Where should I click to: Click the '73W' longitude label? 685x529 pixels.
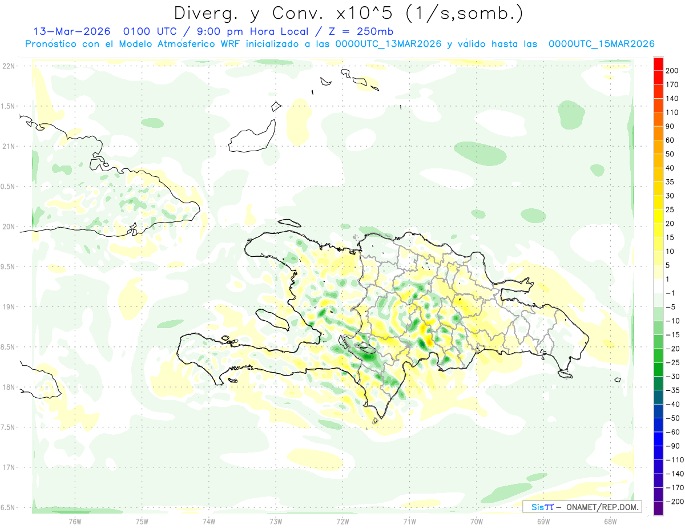pos(276,521)
